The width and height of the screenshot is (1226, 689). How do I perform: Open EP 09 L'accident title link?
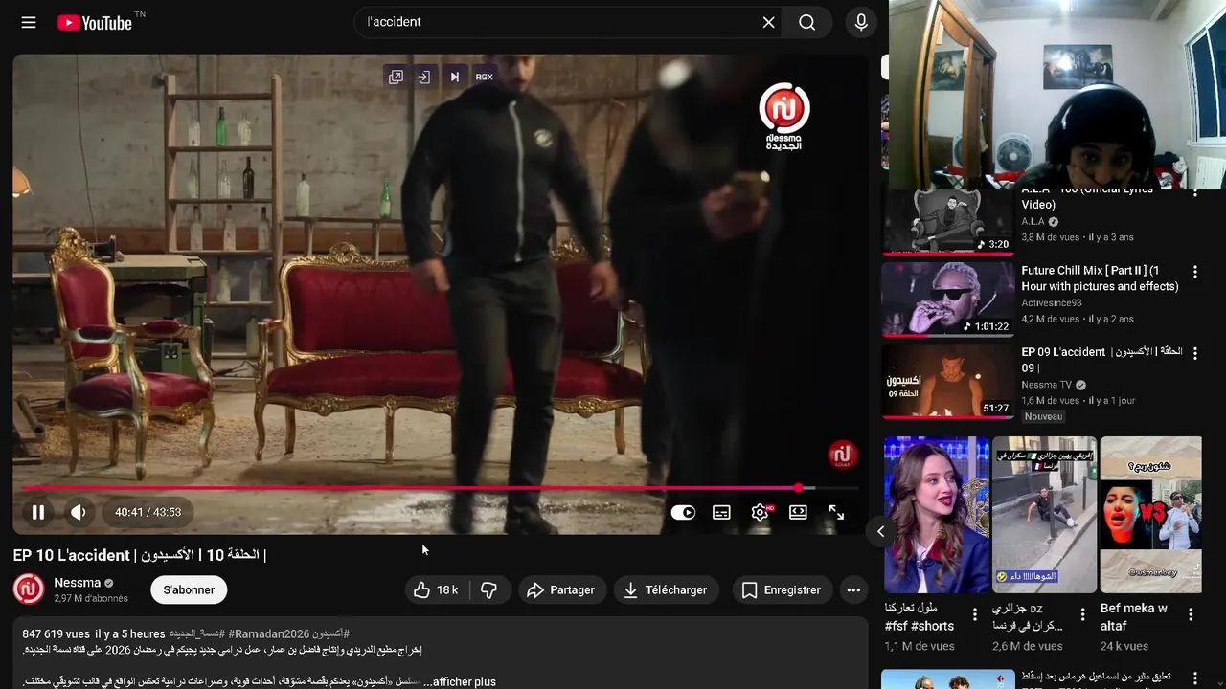click(x=1101, y=360)
